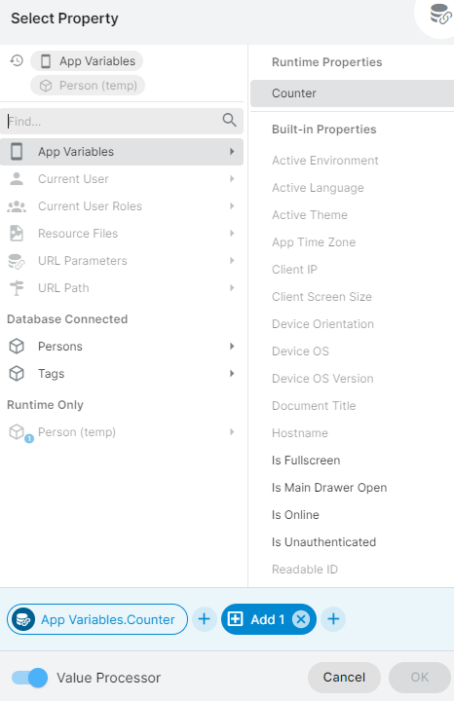Image resolution: width=454 pixels, height=701 pixels.
Task: Toggle the Value Processor switch
Action: coord(29,678)
